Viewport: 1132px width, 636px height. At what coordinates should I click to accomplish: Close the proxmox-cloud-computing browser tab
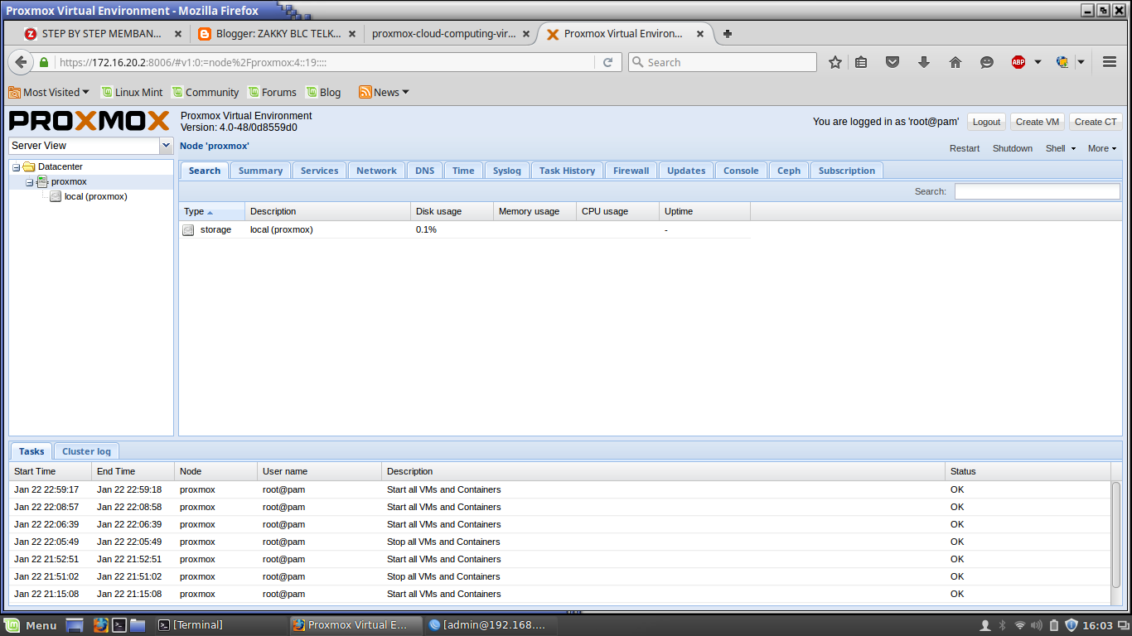click(527, 34)
